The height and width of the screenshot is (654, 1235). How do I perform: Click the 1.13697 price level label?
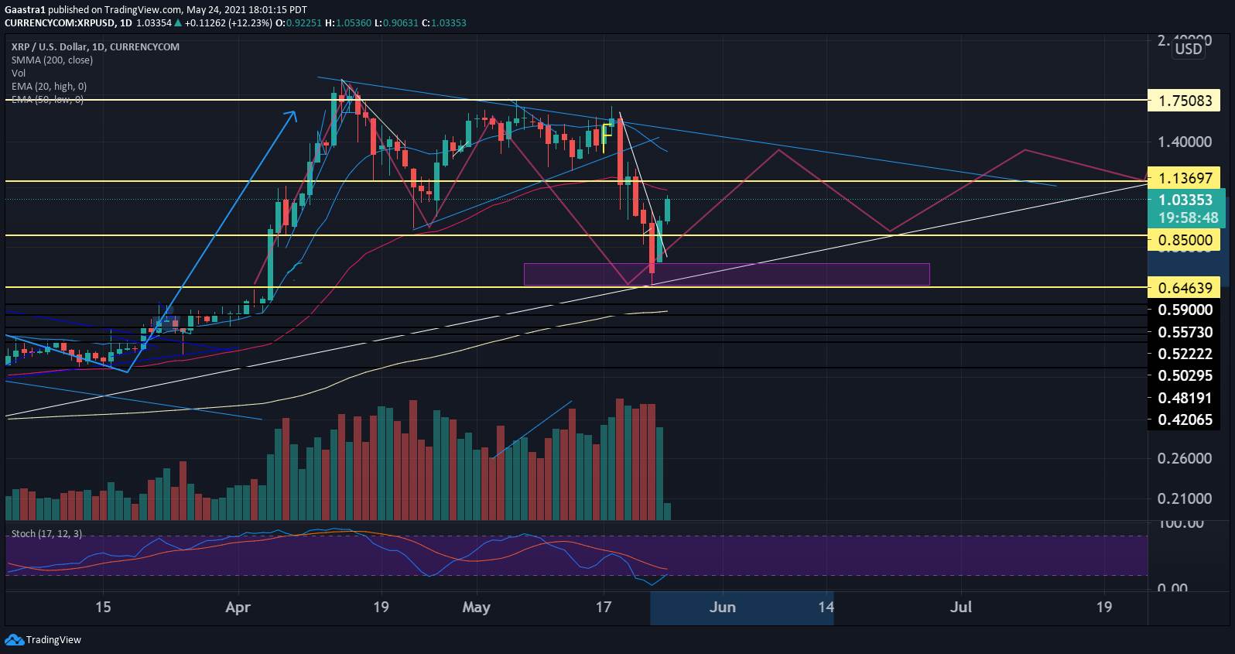(1185, 179)
